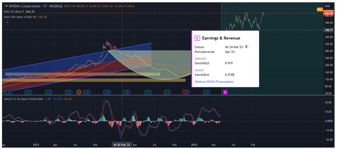Image resolution: width=337 pixels, height=149 pixels.
Task: Click the moon after-hours icon in popup
Action: pos(247,47)
